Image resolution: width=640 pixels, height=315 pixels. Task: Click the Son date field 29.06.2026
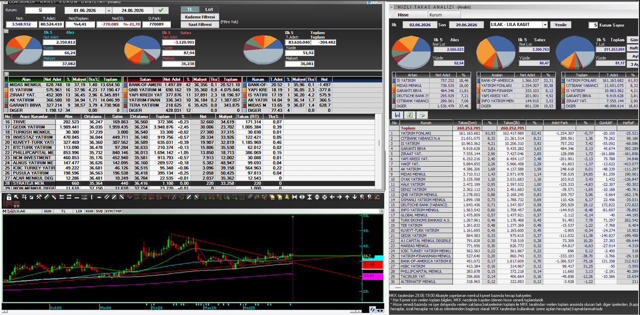466,24
